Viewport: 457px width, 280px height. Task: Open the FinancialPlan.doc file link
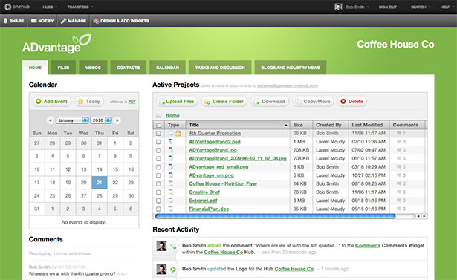(x=209, y=209)
